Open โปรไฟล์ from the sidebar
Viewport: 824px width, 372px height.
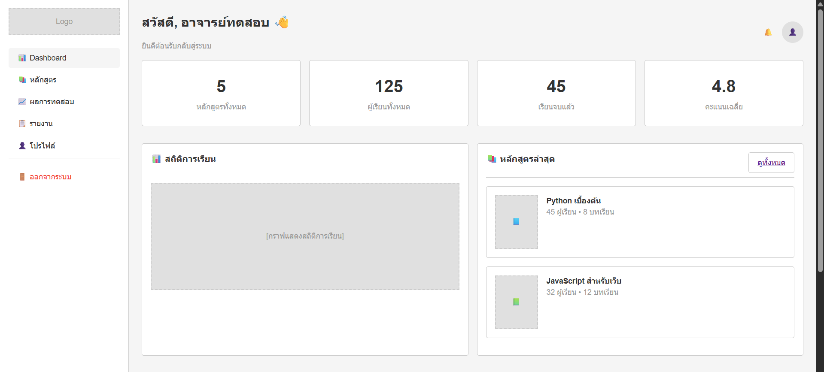pos(42,145)
